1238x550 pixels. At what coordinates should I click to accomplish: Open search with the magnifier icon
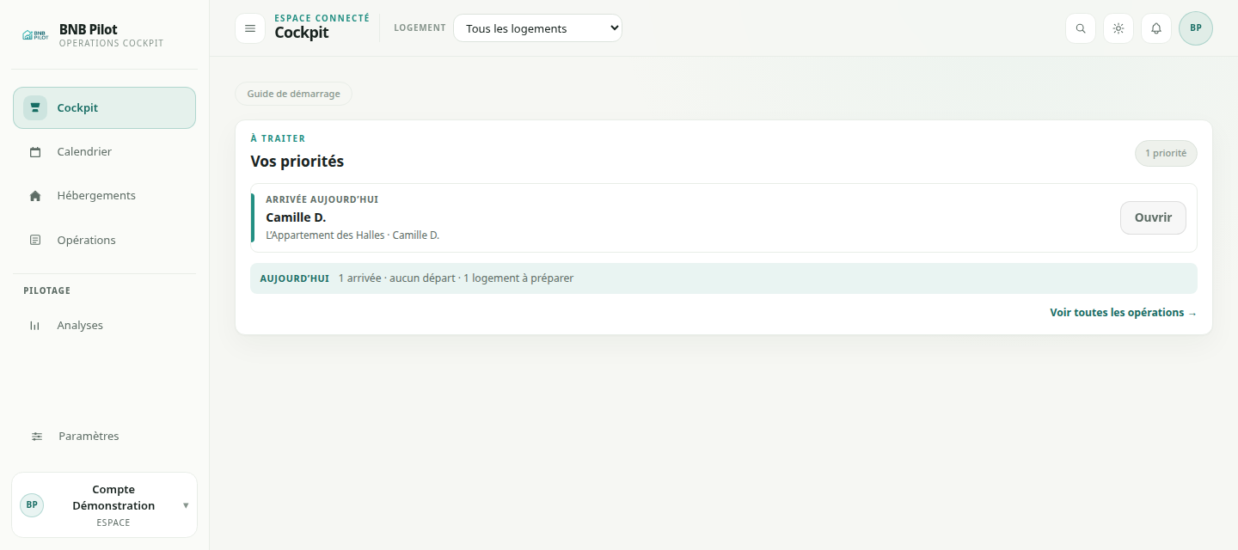tap(1081, 28)
